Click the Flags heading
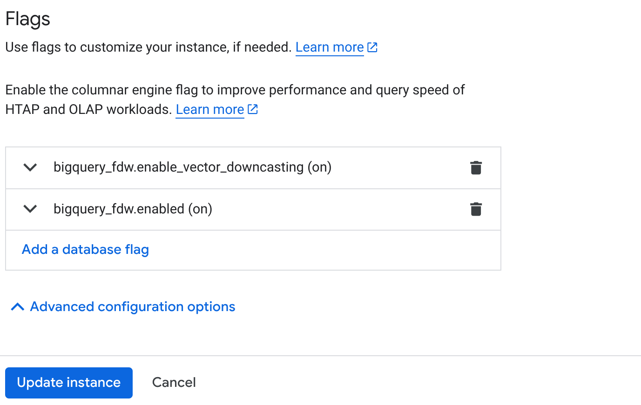Image resolution: width=641 pixels, height=405 pixels. (28, 19)
